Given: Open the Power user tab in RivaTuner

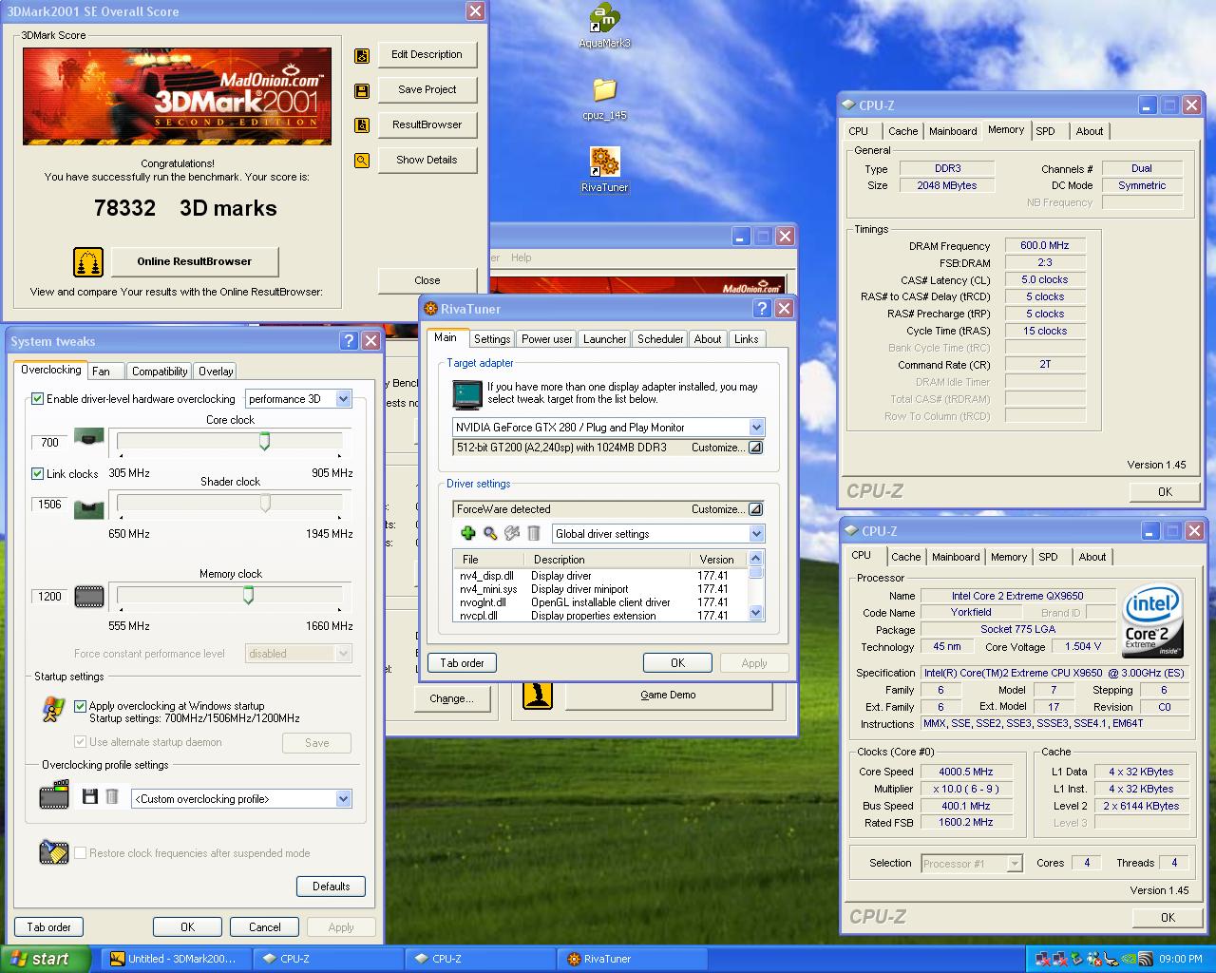Looking at the screenshot, I should click(547, 339).
